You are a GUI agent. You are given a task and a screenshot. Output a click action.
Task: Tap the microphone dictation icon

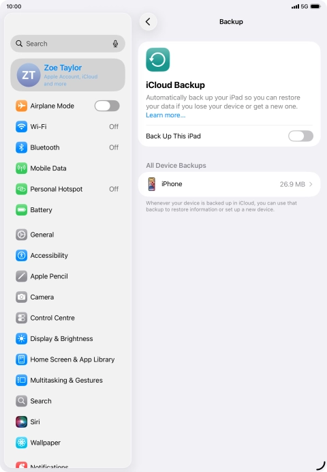115,44
